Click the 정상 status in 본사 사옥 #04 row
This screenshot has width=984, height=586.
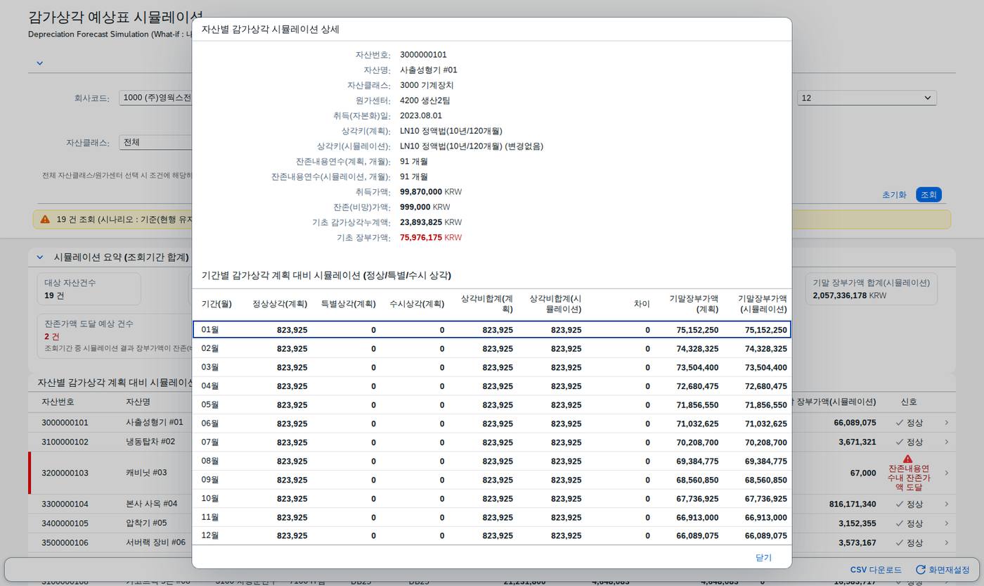[909, 504]
